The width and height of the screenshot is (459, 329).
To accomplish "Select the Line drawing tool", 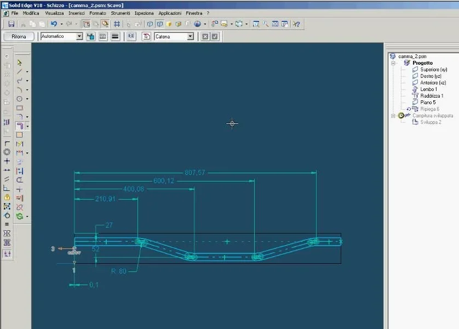I will (19, 72).
